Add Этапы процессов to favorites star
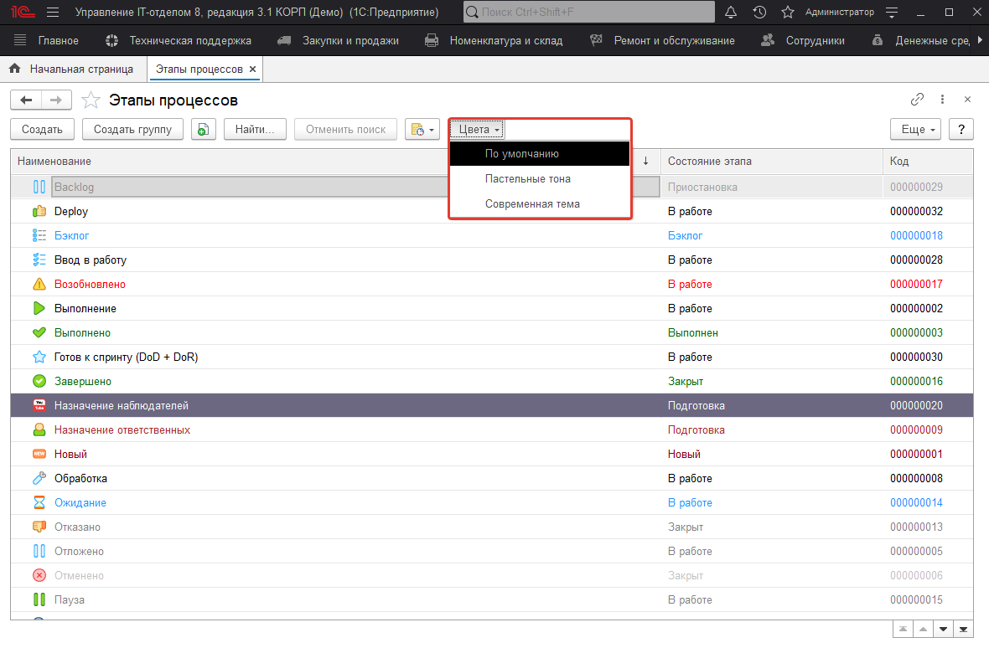Image resolution: width=989 pixels, height=648 pixels. click(91, 100)
